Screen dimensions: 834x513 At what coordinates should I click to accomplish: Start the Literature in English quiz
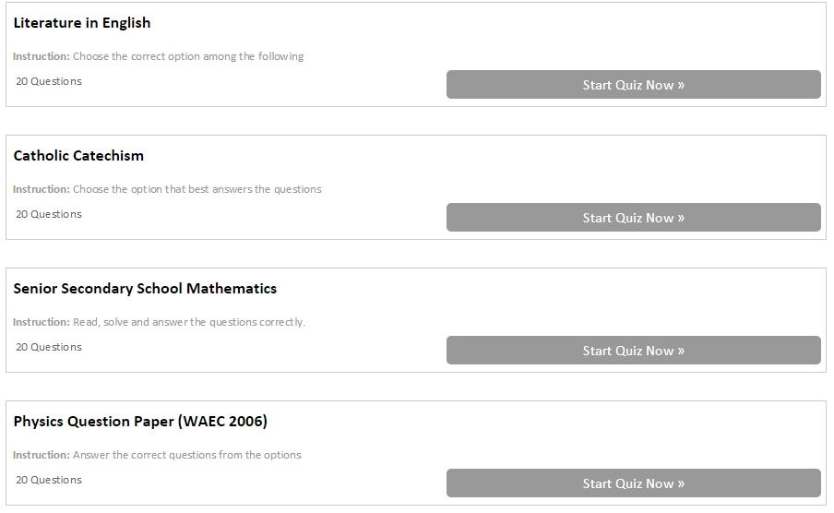point(633,85)
